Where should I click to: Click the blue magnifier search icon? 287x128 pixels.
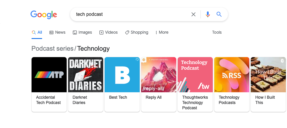(x=219, y=14)
